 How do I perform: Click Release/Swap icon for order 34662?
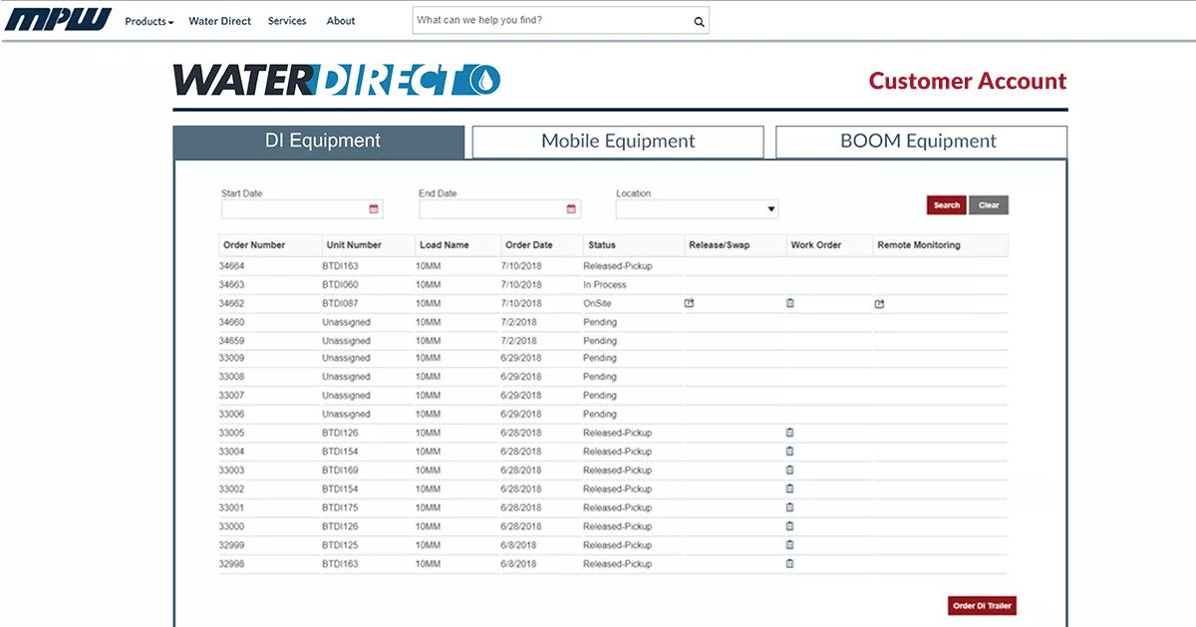coord(689,303)
